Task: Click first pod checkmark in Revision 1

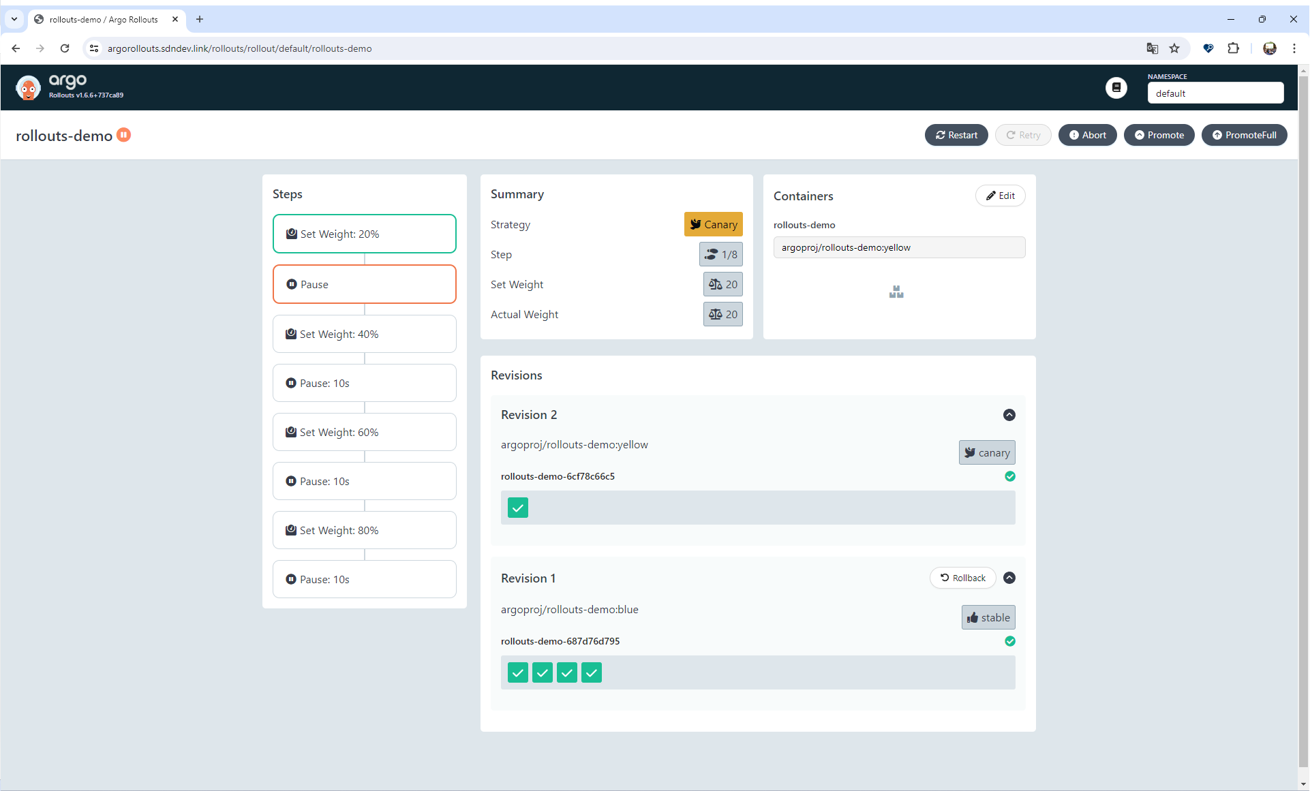Action: [518, 672]
